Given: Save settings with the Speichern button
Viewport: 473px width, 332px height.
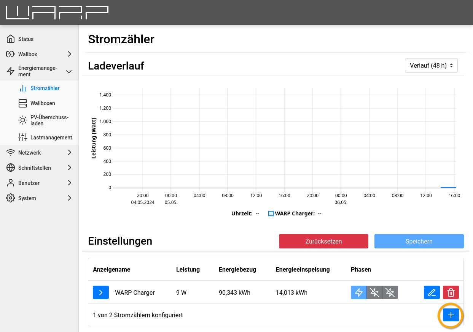Looking at the screenshot, I should pyautogui.click(x=419, y=241).
